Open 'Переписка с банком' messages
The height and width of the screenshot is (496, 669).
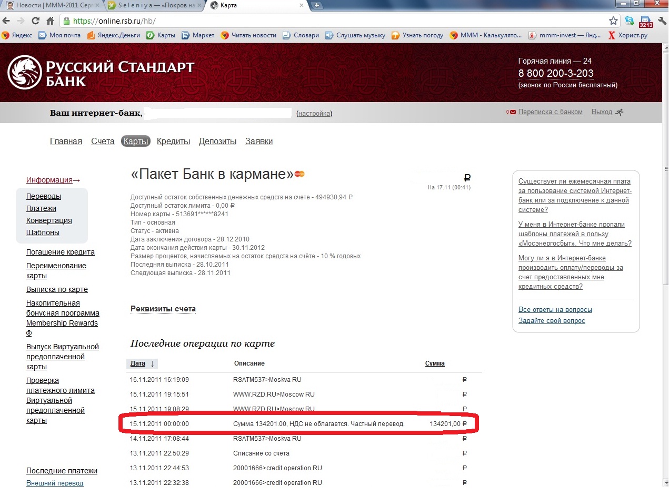pos(550,112)
